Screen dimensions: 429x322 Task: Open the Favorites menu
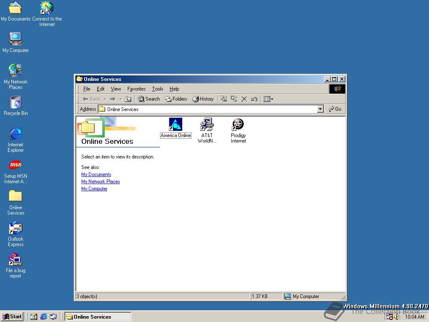point(136,89)
